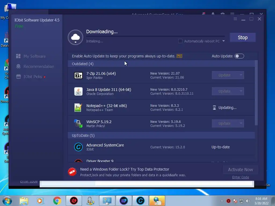This screenshot has height=206, width=275.
Task: Click the volume speaker tray icon
Action: pos(248,201)
